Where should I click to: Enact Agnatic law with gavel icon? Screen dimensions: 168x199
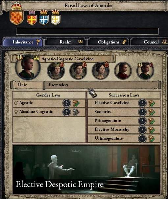[76, 103]
